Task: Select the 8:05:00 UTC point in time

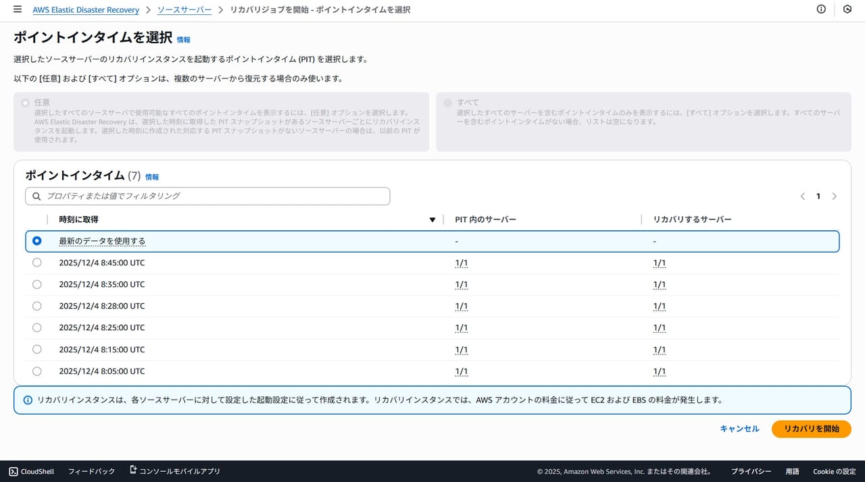Action: pyautogui.click(x=36, y=371)
